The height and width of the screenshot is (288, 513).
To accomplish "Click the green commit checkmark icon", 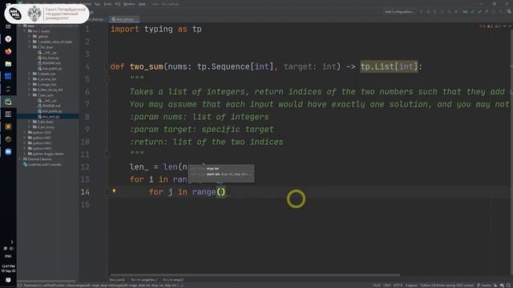I will pyautogui.click(x=479, y=11).
